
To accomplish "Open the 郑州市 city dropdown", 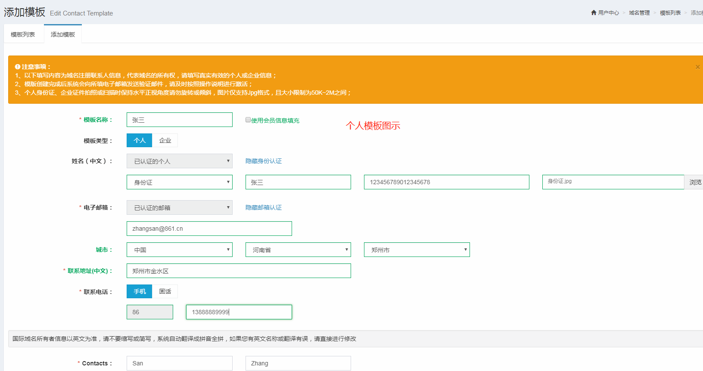I will click(x=417, y=250).
